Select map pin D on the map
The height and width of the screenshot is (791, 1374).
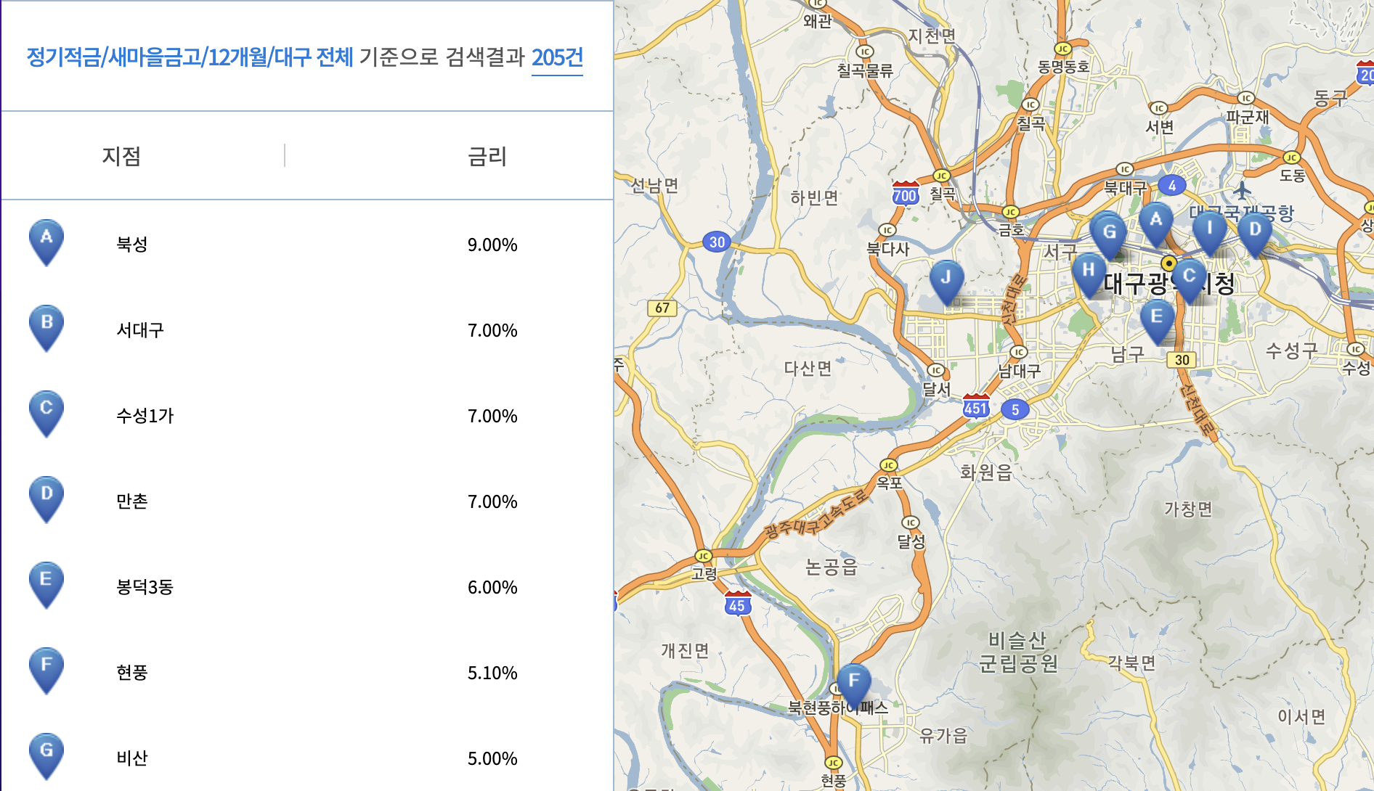click(1255, 235)
